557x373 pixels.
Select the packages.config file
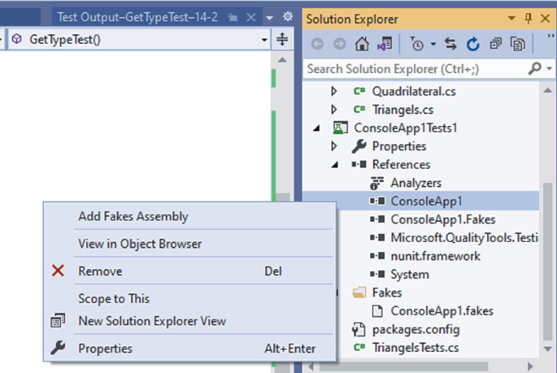416,329
